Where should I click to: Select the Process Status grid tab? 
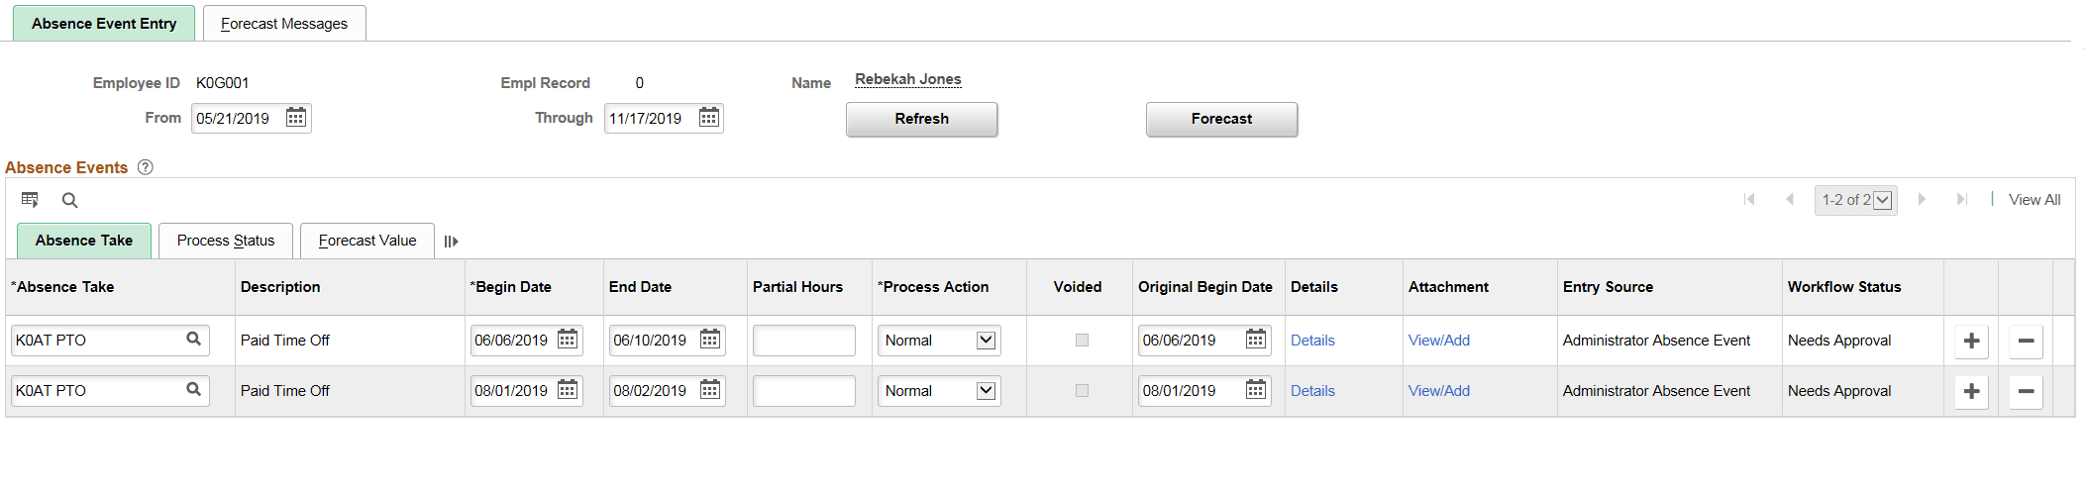226,241
